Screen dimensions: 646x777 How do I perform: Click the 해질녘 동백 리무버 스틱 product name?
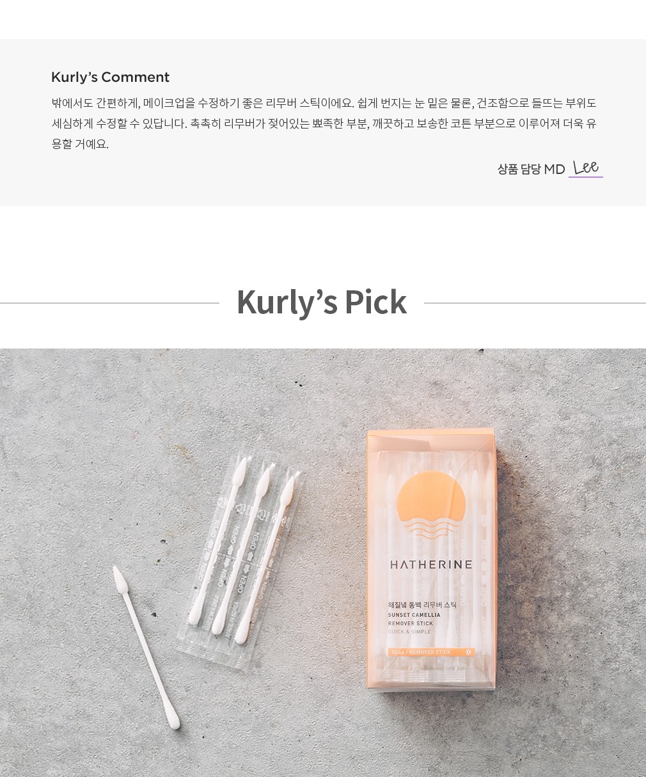click(x=421, y=604)
